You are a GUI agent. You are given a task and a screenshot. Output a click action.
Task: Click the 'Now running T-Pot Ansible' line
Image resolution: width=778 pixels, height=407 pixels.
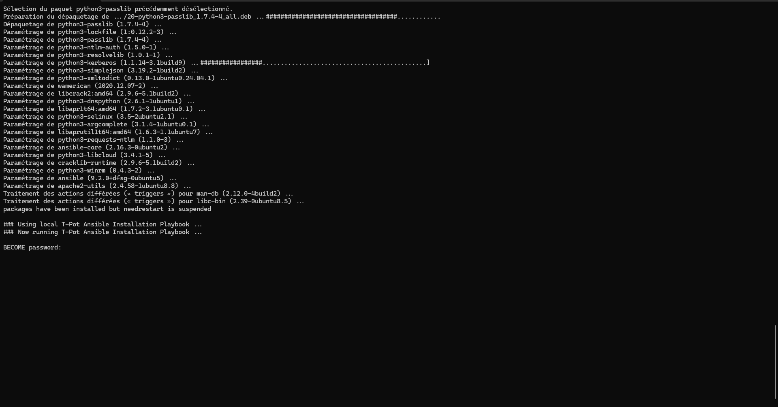(x=103, y=232)
